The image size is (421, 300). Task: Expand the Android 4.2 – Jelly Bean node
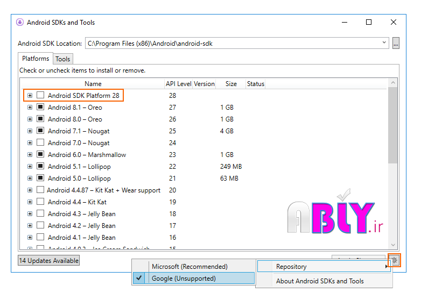click(x=30, y=225)
